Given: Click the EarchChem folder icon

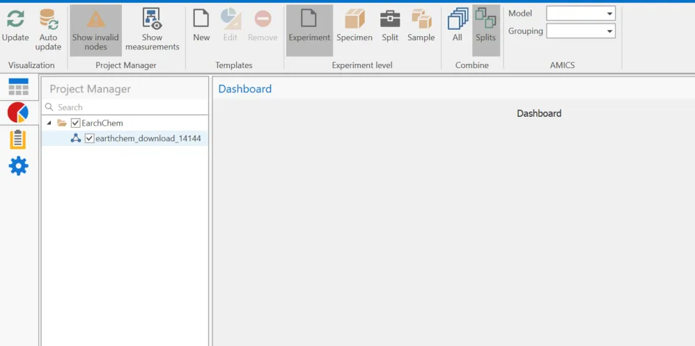Looking at the screenshot, I should pyautogui.click(x=62, y=123).
